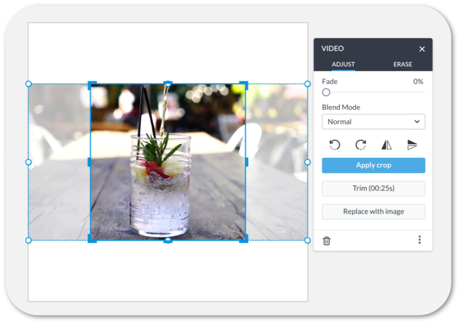Screen dimensions: 457x321
Task: Click the crop box right-middle edge handle
Action: coord(247,162)
